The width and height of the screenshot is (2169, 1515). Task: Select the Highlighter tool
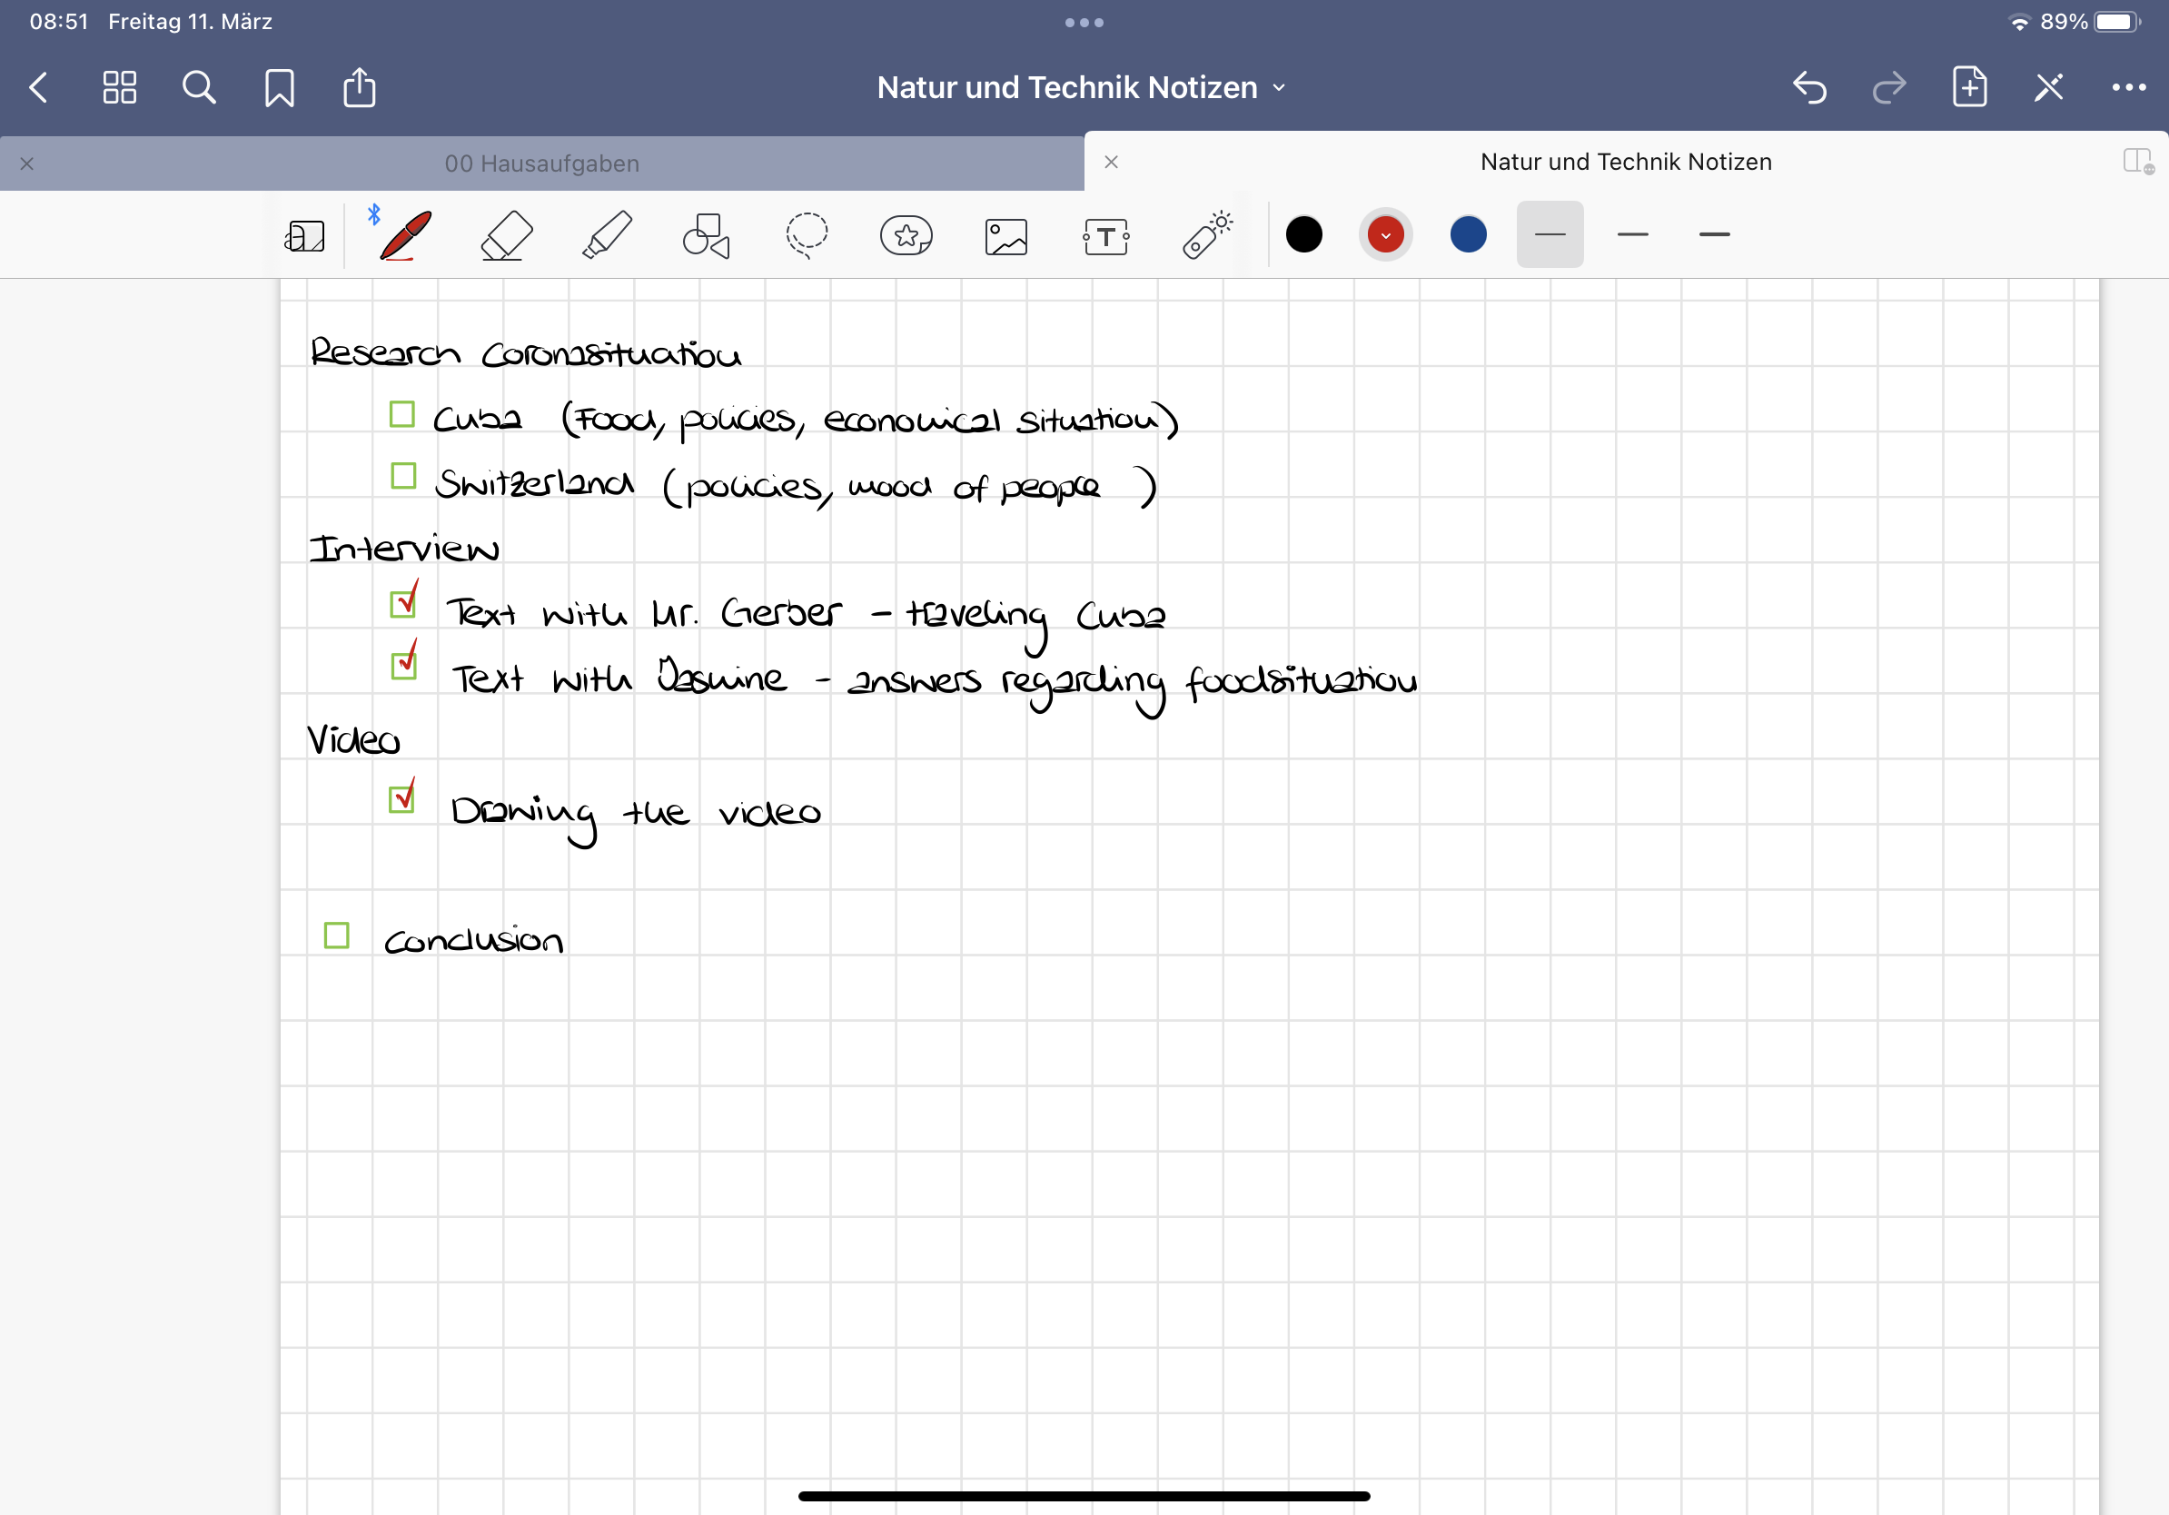click(607, 235)
